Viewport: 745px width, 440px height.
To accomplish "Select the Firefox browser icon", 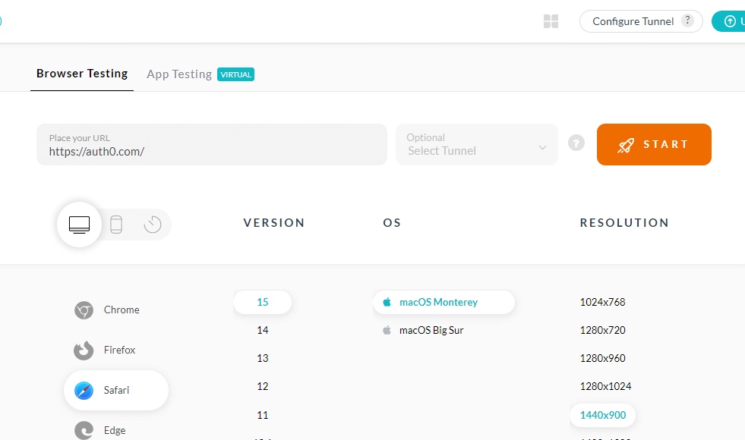I will click(x=84, y=350).
